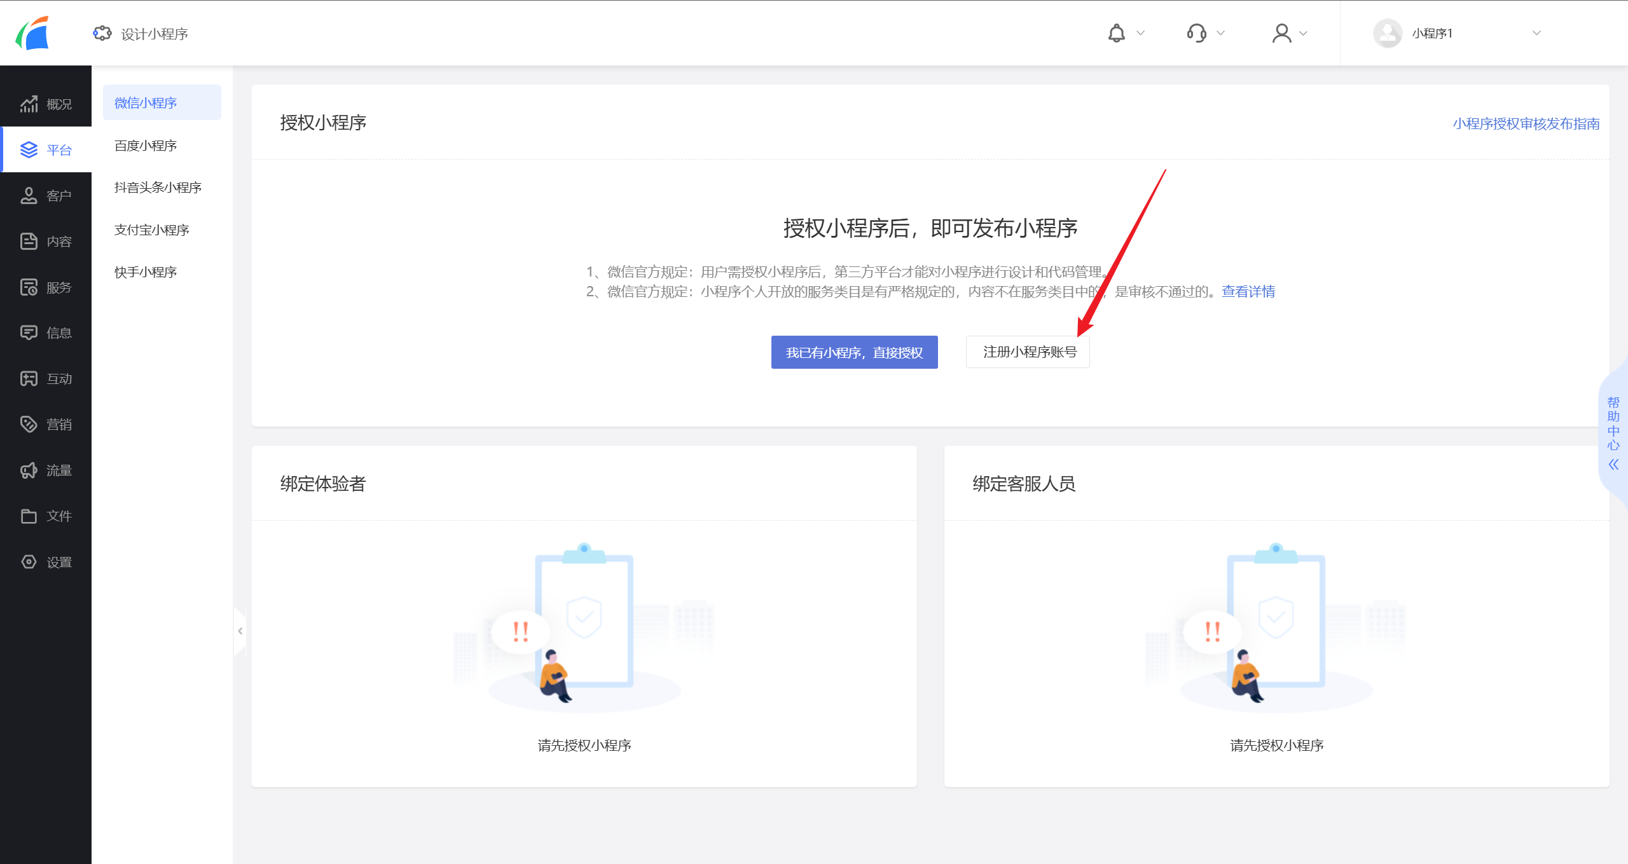The height and width of the screenshot is (864, 1628).
Task: Expand the dropdown arrow beside the bell
Action: [1140, 33]
